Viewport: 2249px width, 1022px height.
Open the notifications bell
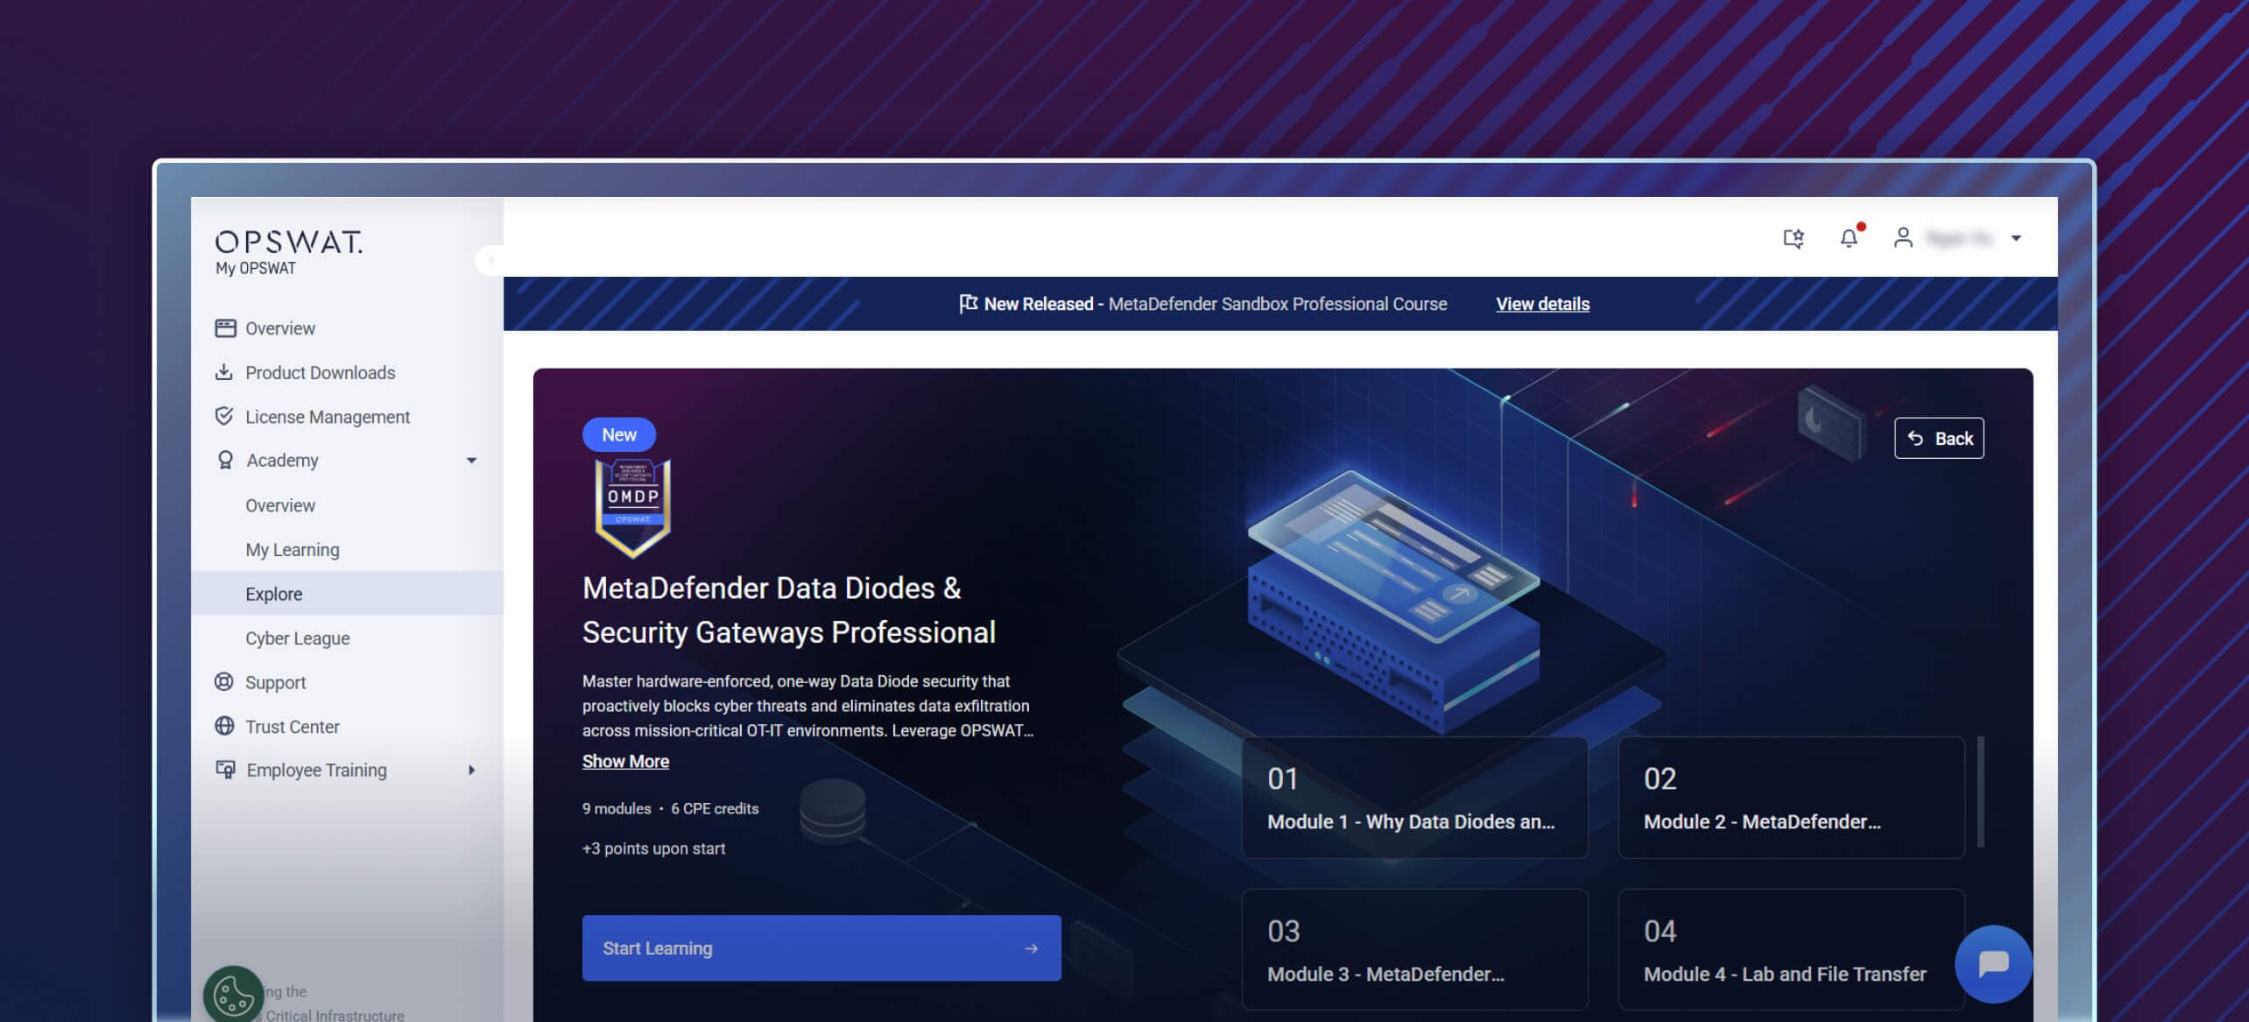(x=1849, y=237)
